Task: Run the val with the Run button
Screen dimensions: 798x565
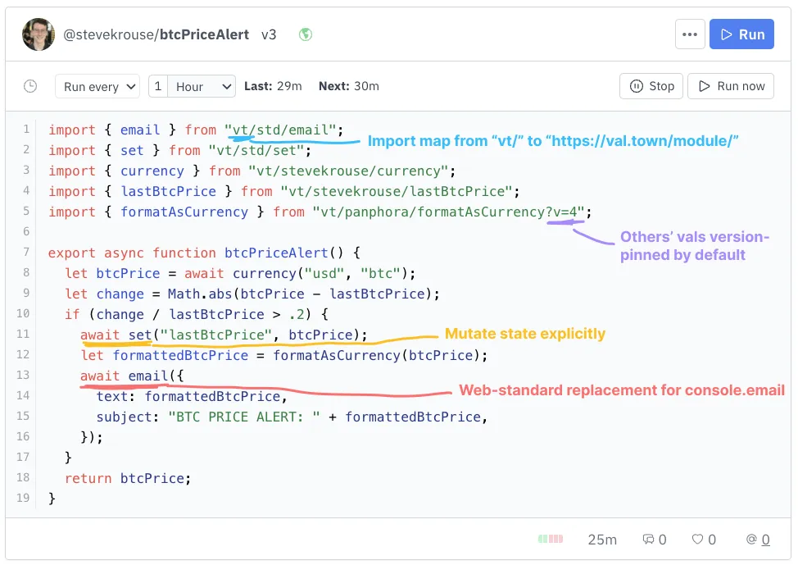Action: (741, 34)
